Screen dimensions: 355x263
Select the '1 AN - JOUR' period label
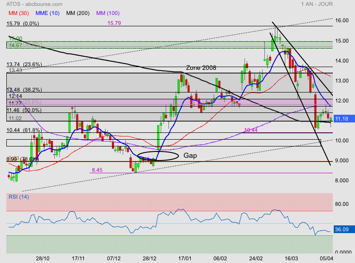317,4
